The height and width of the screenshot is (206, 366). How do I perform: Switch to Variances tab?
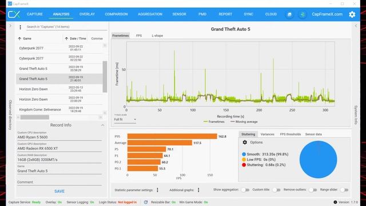267,134
